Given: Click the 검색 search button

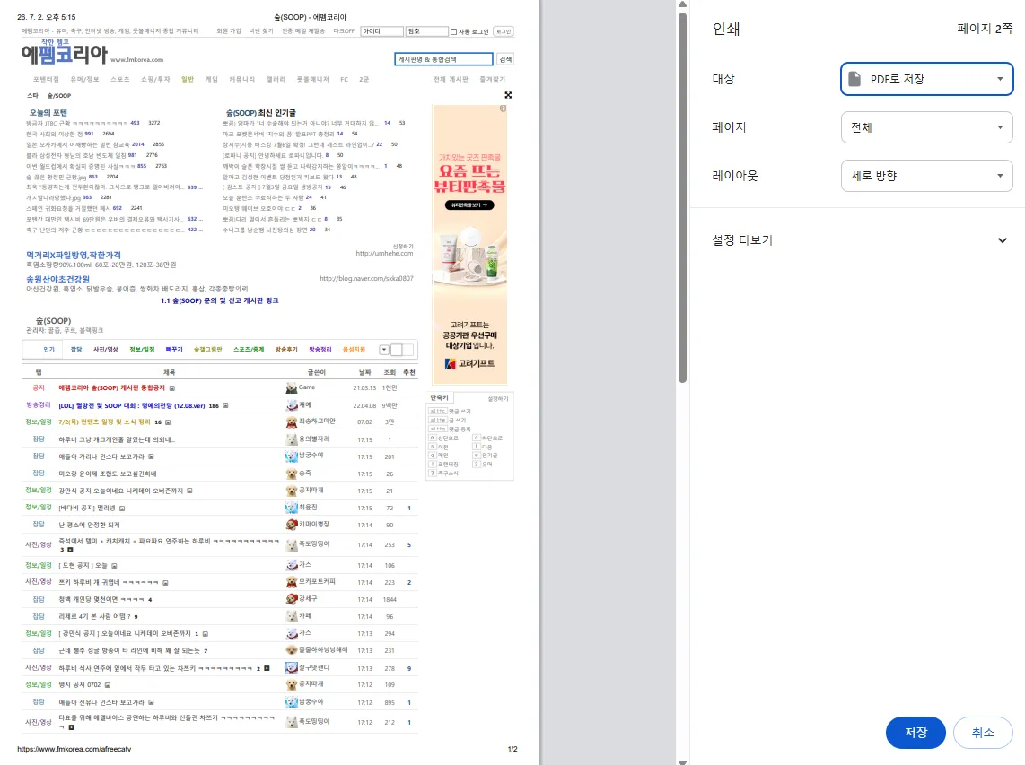Looking at the screenshot, I should point(505,59).
